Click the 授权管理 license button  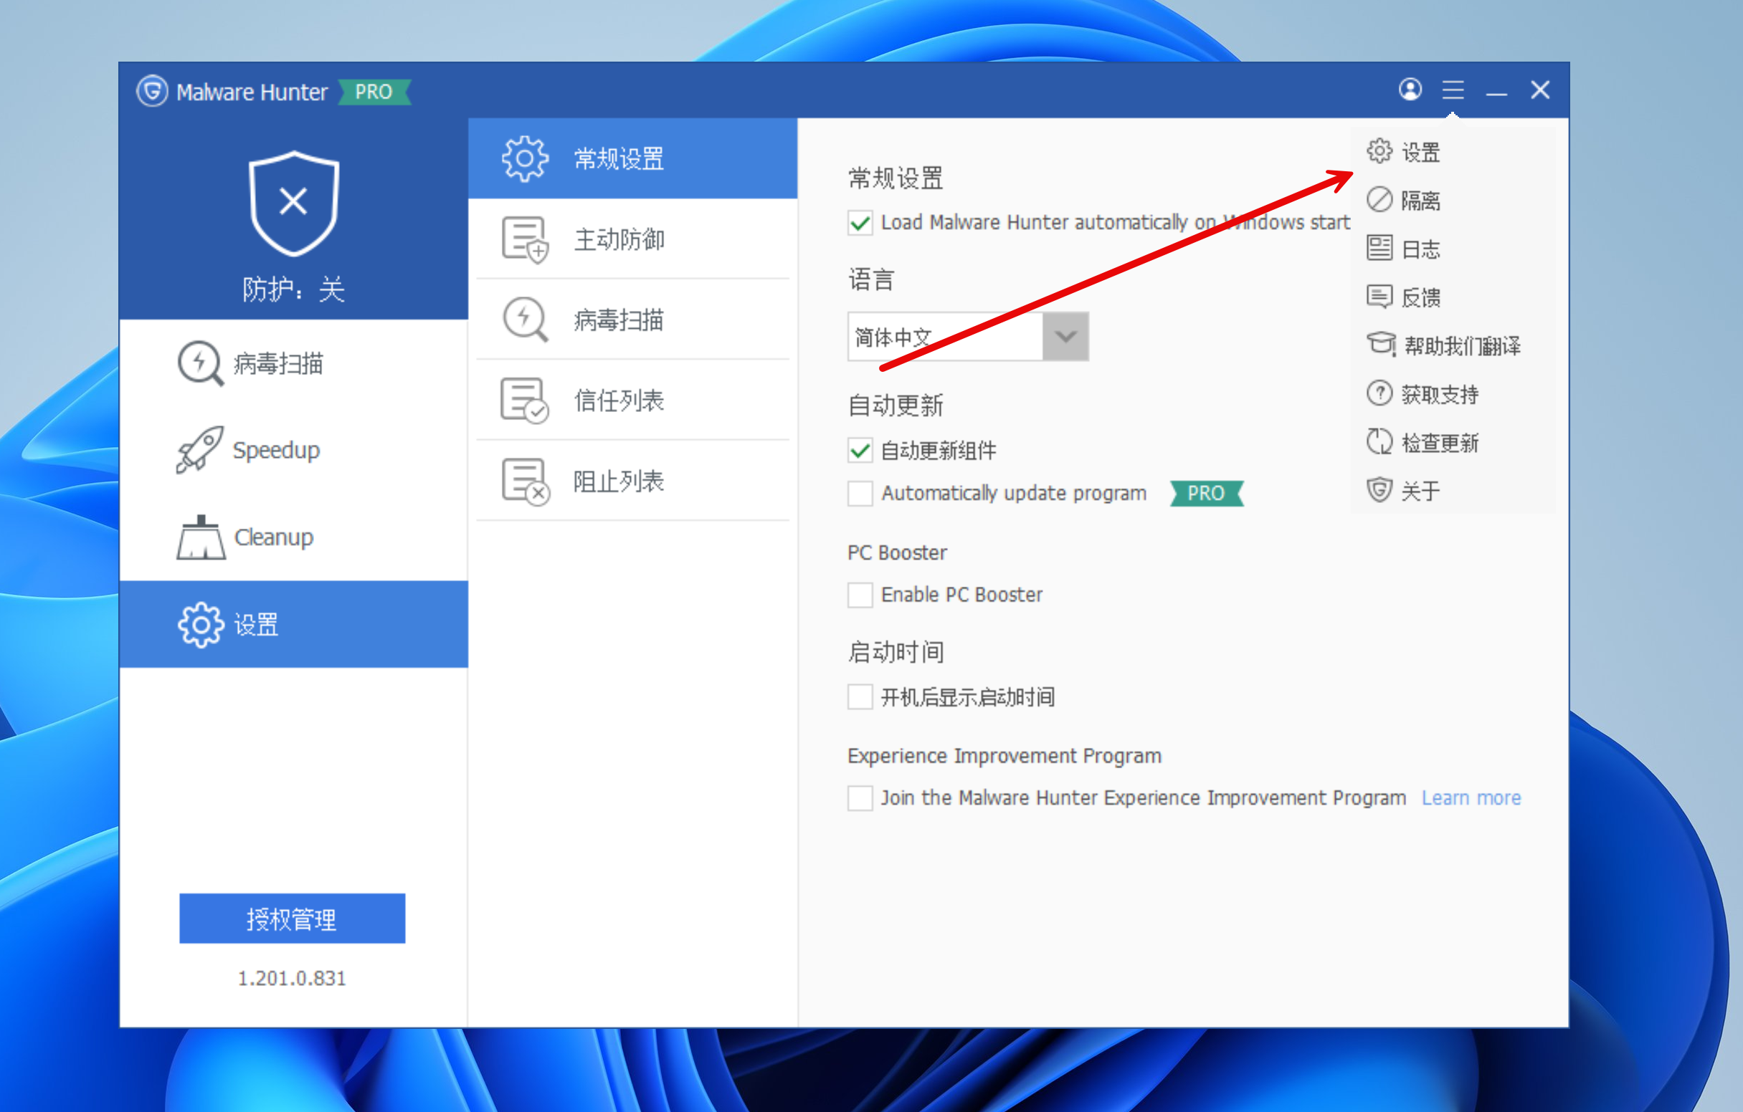coord(292,918)
